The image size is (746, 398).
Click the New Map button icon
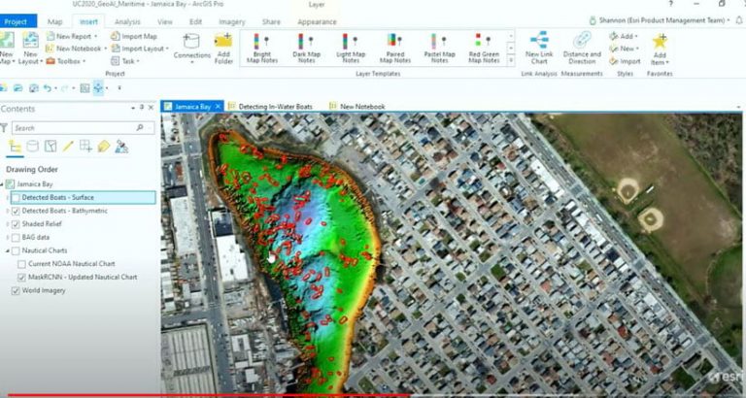click(7, 41)
